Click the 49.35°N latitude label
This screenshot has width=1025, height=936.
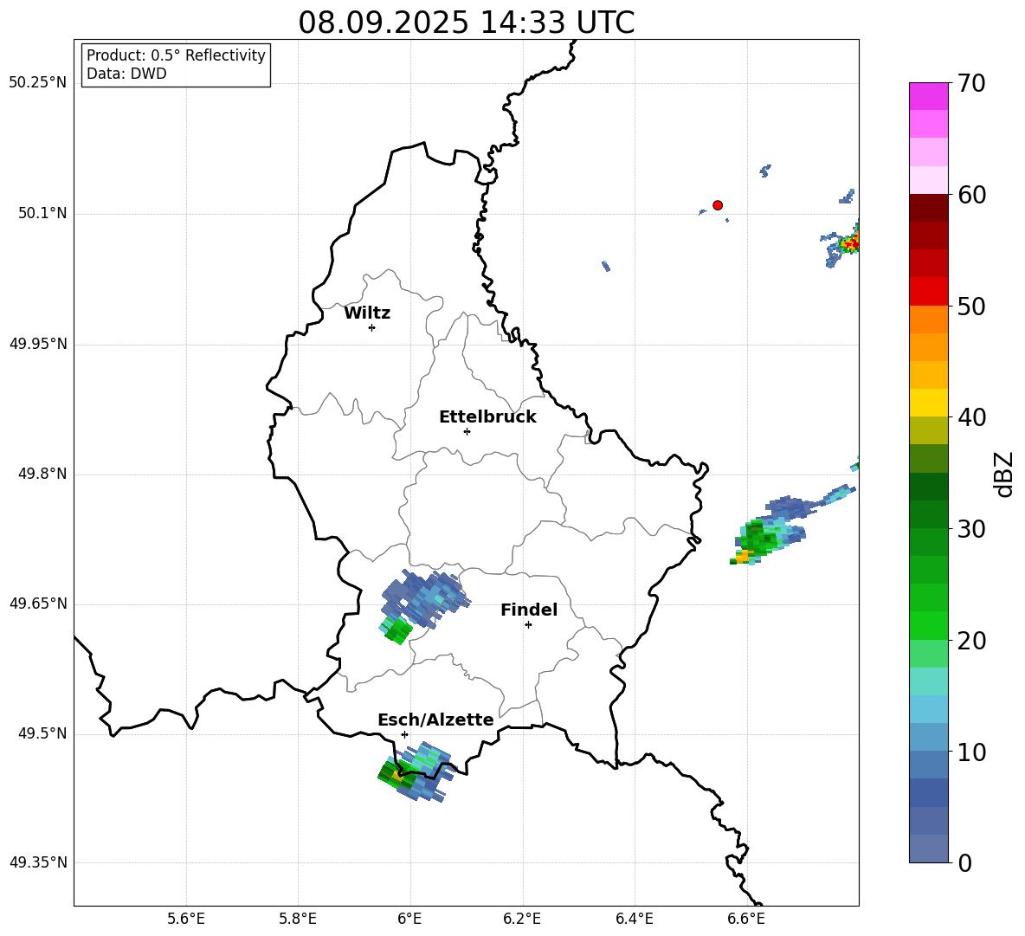[38, 862]
